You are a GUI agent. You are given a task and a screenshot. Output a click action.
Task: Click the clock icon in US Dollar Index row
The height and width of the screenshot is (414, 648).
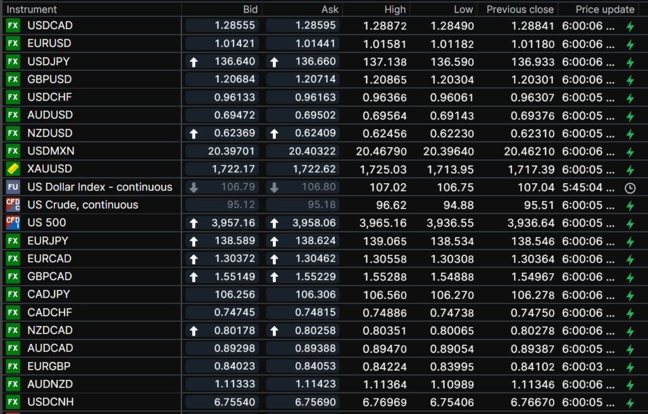[x=630, y=188]
